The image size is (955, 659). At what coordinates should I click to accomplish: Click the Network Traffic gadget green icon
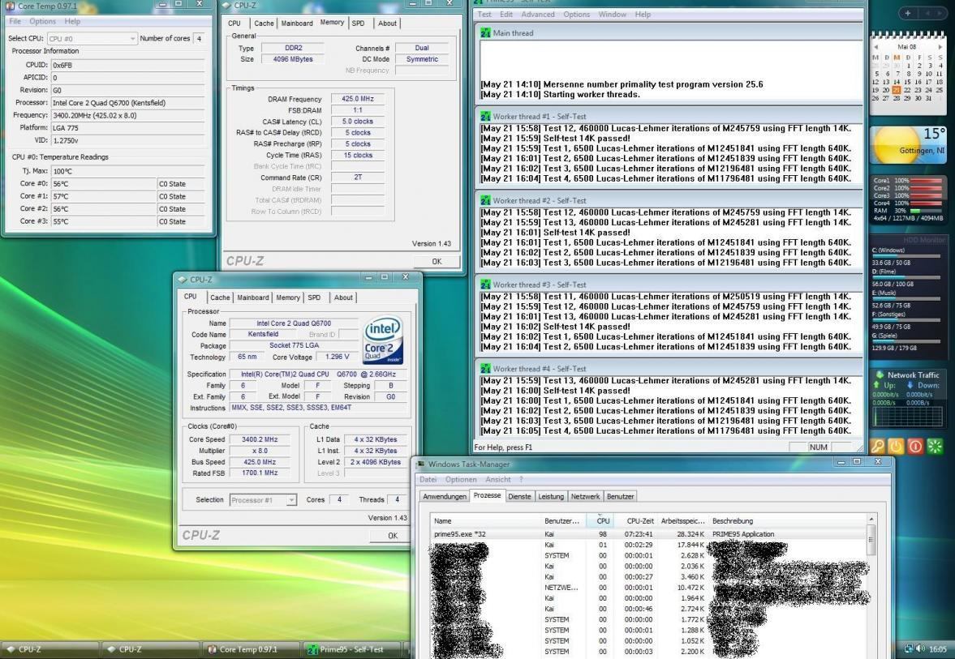[880, 374]
